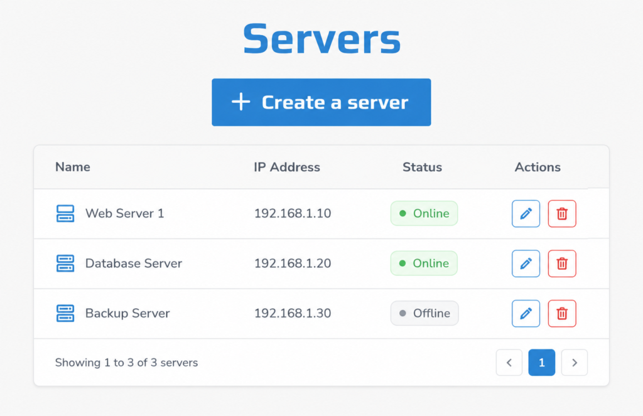643x416 pixels.
Task: Select page 1 in pagination
Action: click(542, 362)
